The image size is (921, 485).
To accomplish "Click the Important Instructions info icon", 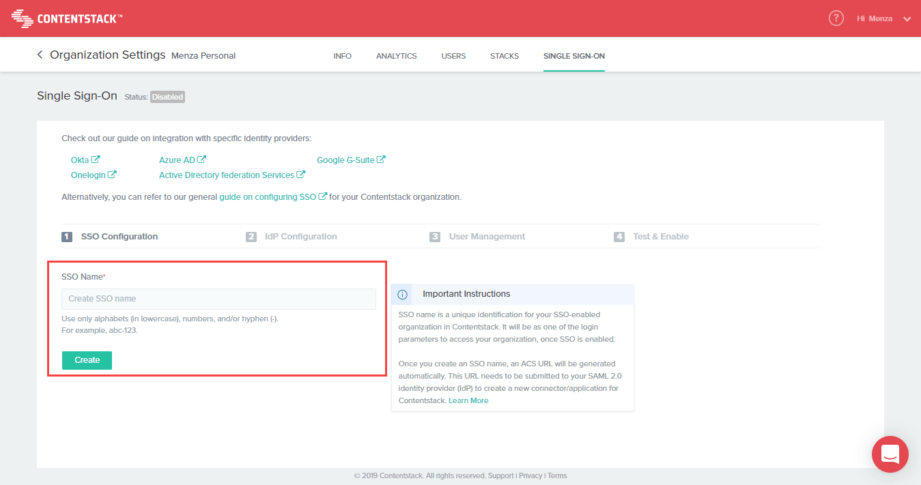I will click(403, 294).
